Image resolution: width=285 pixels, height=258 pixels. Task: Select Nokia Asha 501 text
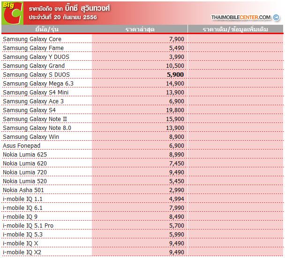coord(23,190)
